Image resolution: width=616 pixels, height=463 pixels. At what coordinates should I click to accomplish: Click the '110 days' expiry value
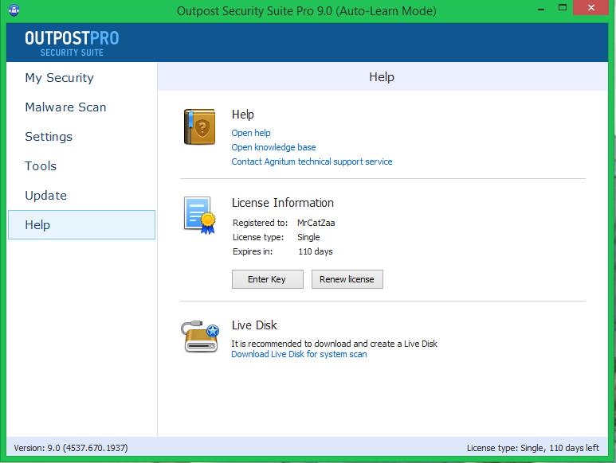coord(315,251)
